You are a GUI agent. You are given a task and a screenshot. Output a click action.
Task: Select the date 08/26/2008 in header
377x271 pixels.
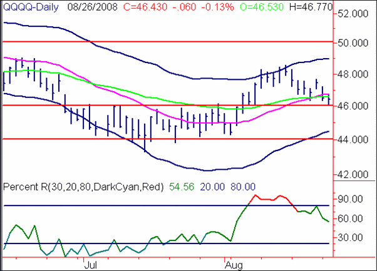tap(92, 7)
